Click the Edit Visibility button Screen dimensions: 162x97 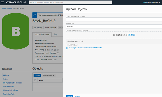coord(38,28)
